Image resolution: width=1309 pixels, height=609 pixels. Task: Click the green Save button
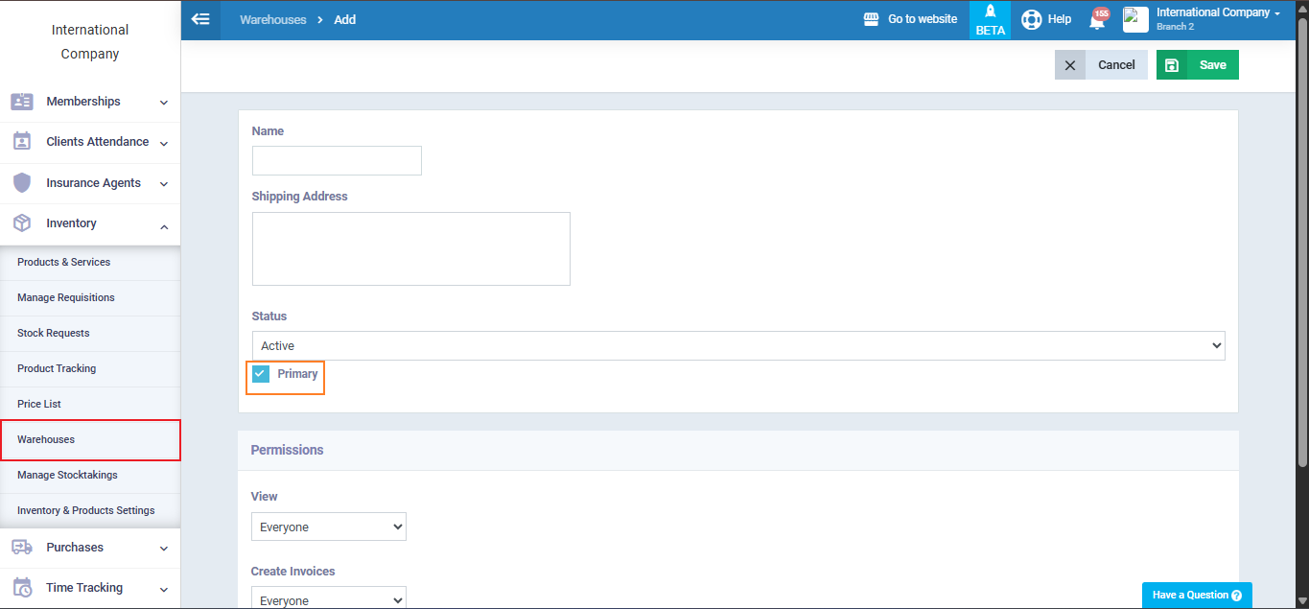(x=1198, y=65)
